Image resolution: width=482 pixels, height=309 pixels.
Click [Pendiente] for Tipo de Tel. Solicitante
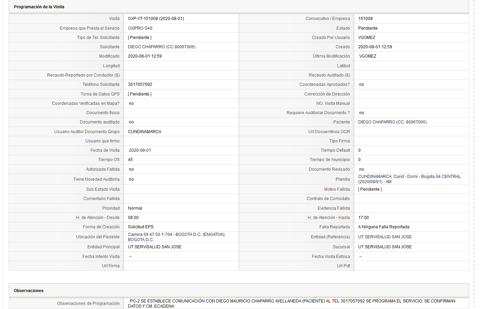point(140,38)
